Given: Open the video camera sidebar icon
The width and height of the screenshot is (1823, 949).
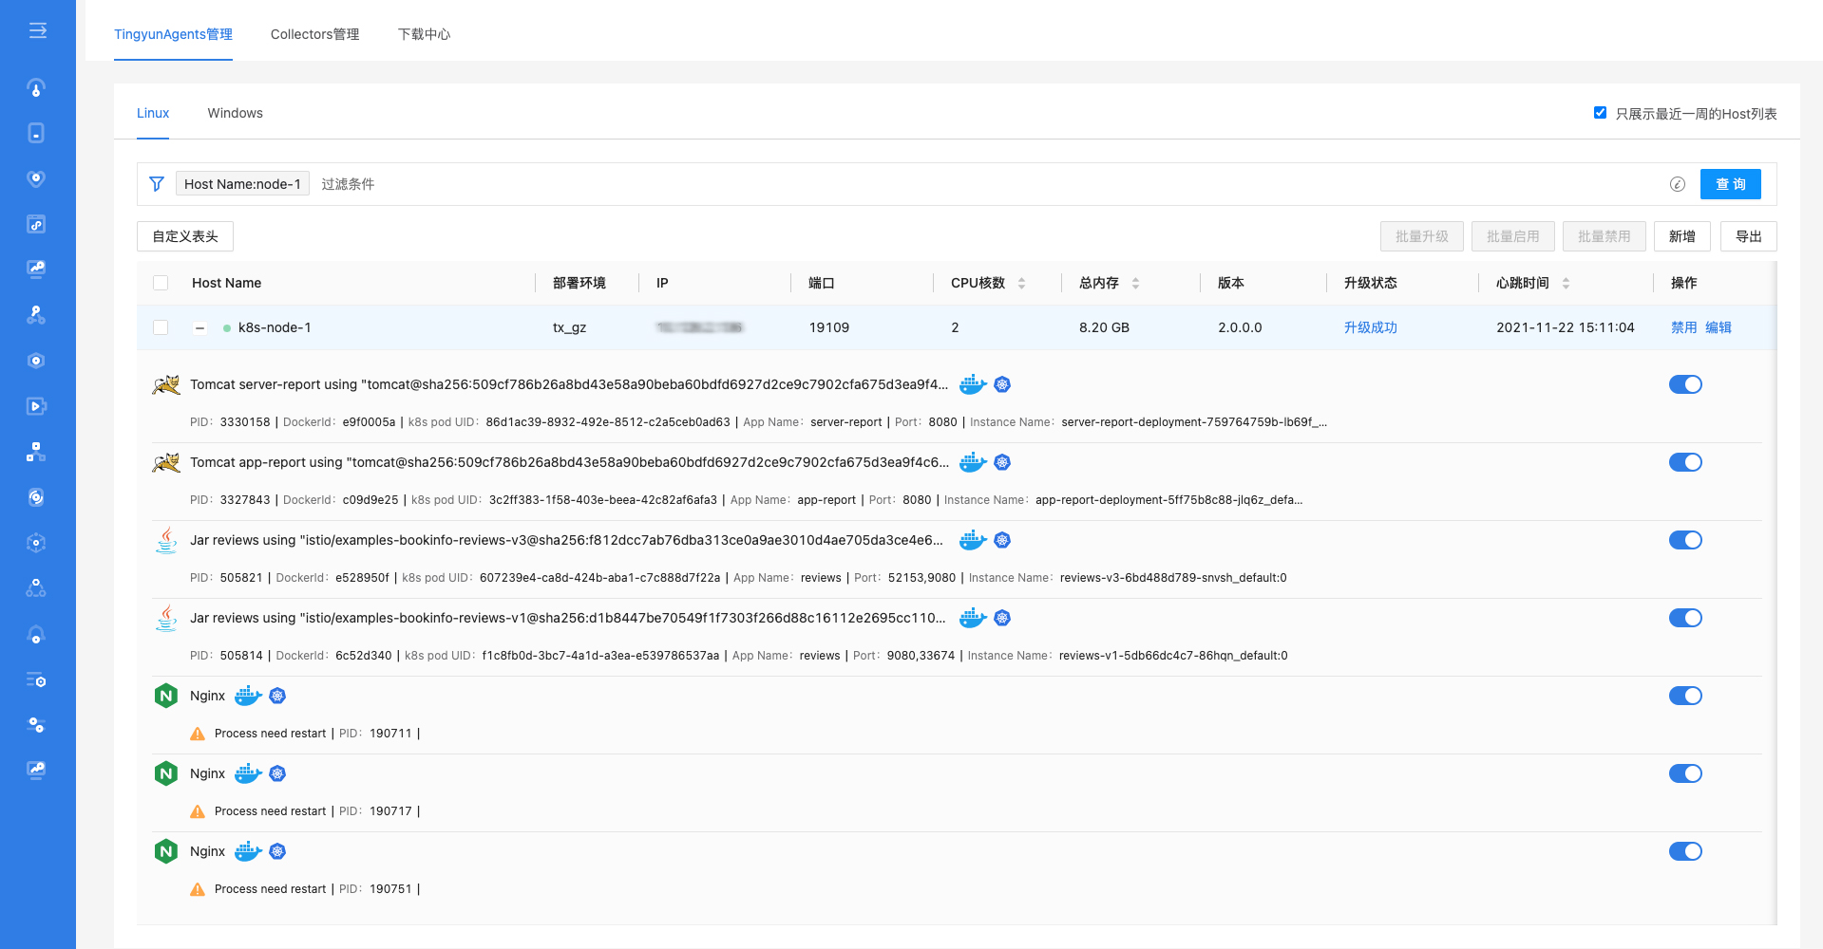Looking at the screenshot, I should (x=36, y=406).
